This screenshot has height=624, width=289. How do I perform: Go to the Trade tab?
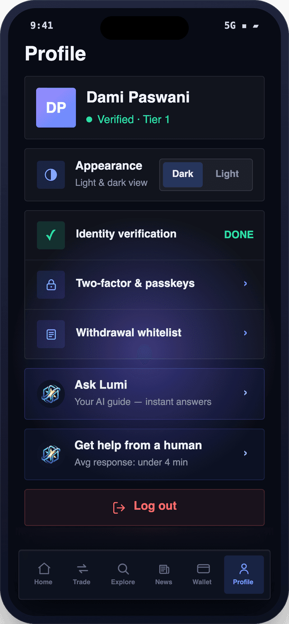click(x=82, y=574)
